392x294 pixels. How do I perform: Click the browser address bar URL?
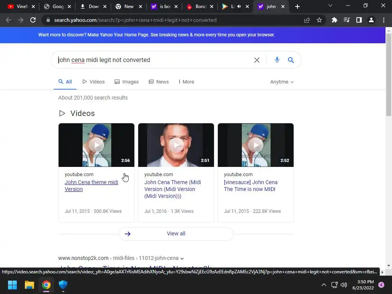click(x=135, y=20)
